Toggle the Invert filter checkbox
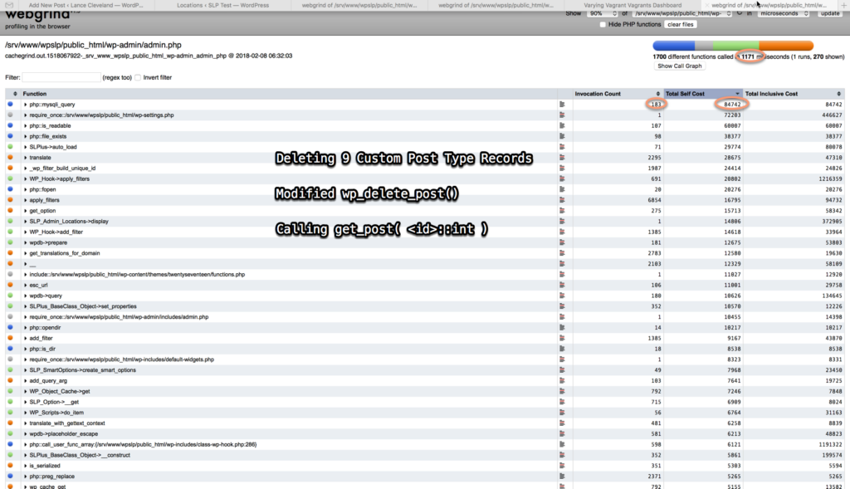 (138, 77)
